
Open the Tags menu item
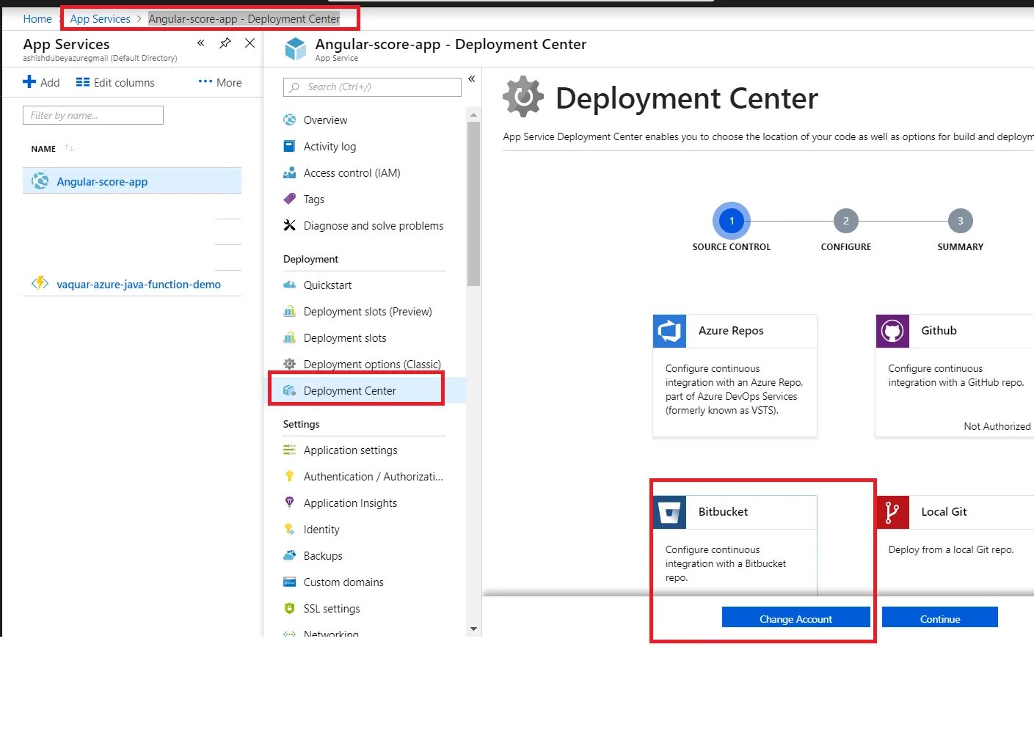(x=314, y=200)
